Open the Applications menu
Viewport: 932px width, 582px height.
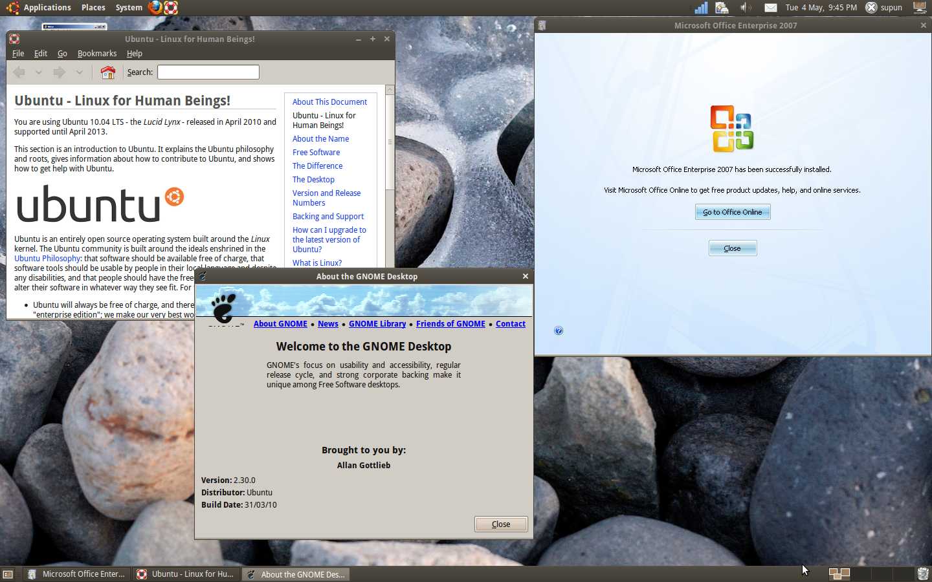(47, 8)
